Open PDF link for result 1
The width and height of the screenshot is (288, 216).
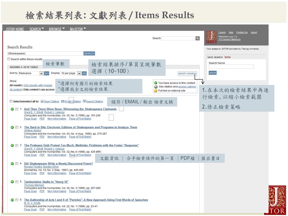click(x=42, y=119)
